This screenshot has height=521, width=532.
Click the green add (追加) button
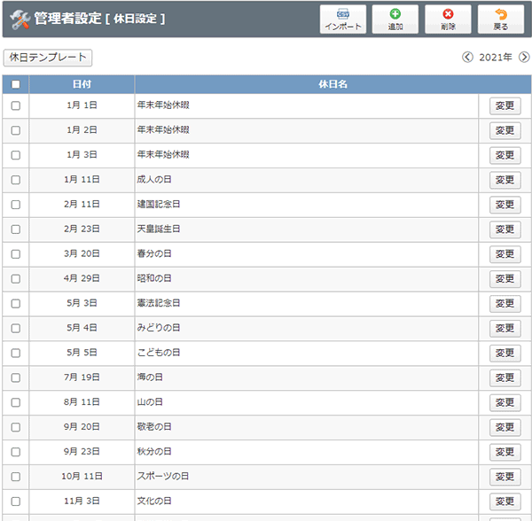pos(395,19)
